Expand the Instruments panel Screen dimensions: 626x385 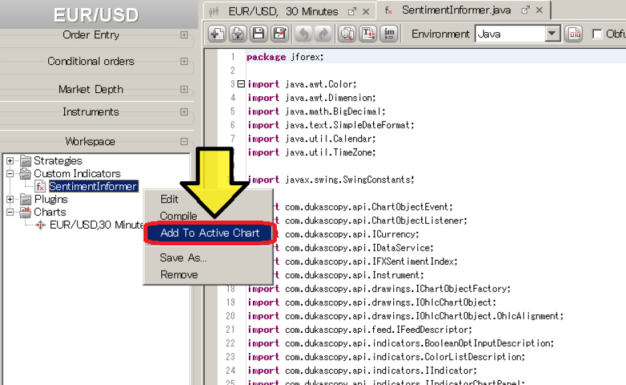184,112
